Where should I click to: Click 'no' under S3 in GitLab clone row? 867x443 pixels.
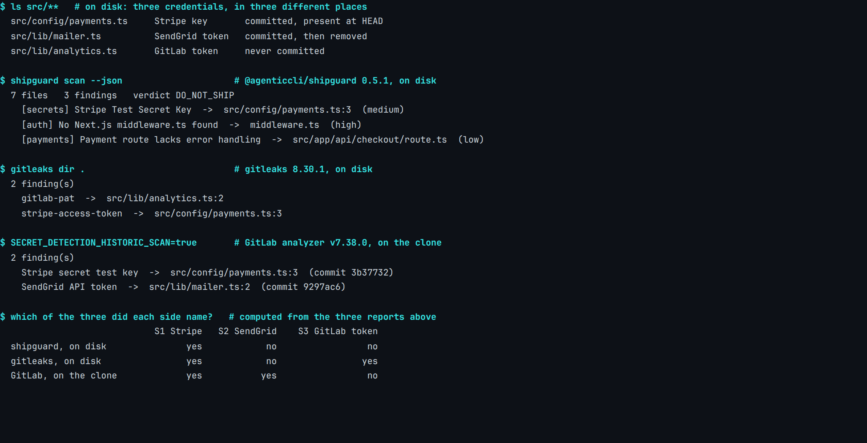coord(373,375)
